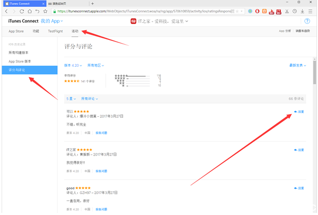Reply to the 可以 review
Screen dimensions: 318x215
(x=299, y=112)
